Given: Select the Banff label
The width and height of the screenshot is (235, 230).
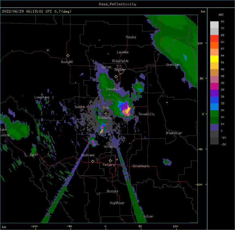Looking at the screenshot, I should click(34, 155).
